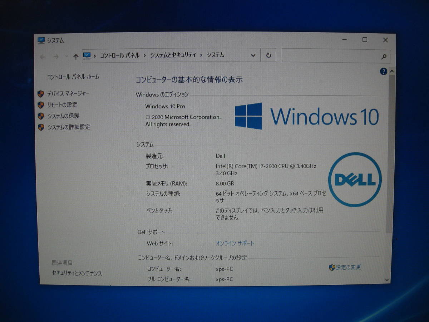Select the Windows 10 Pro text

165,106
